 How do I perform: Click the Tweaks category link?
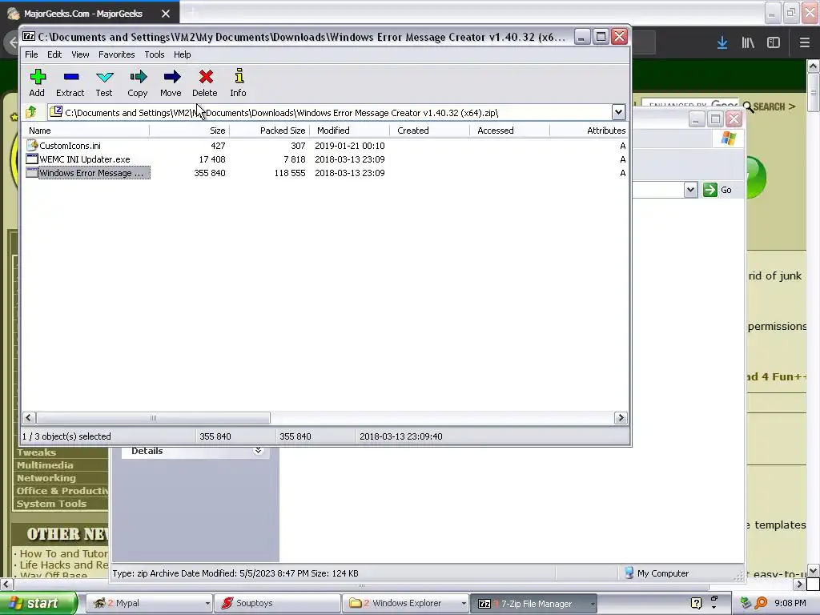point(36,452)
